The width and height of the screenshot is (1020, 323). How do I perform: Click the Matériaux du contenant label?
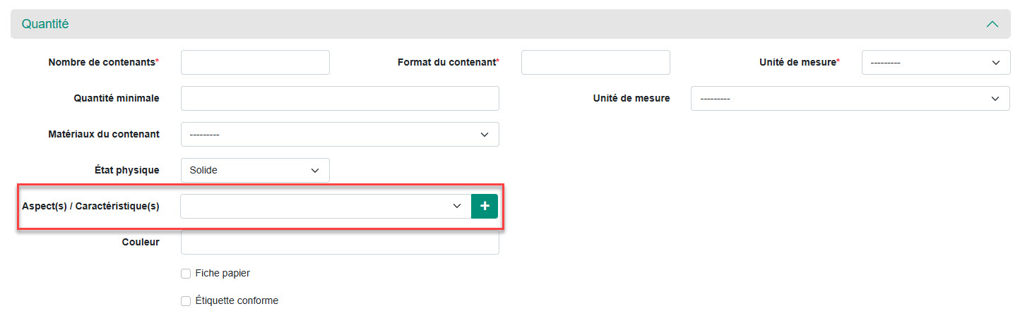(104, 135)
